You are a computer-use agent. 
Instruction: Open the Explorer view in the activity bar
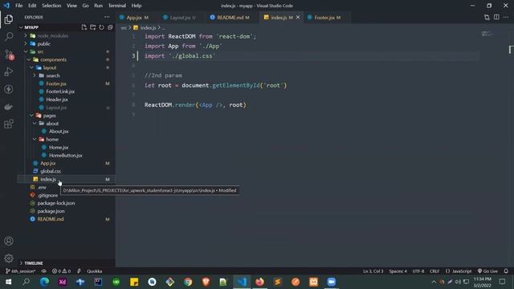9,19
